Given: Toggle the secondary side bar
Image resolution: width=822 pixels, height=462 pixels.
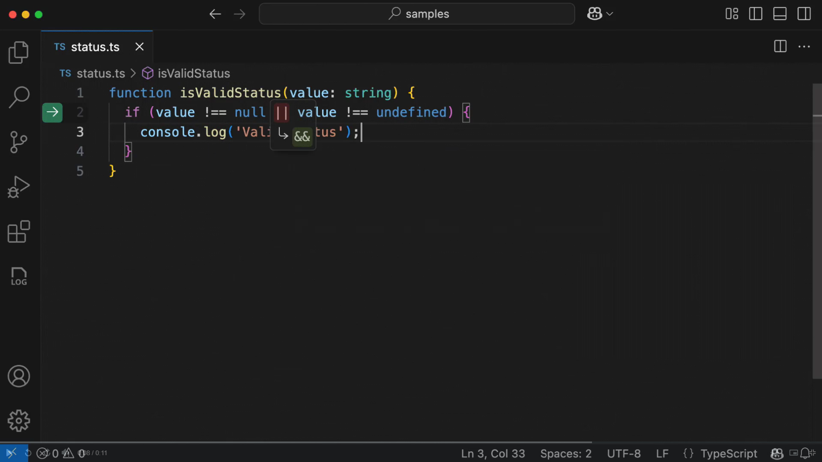Looking at the screenshot, I should (x=804, y=14).
